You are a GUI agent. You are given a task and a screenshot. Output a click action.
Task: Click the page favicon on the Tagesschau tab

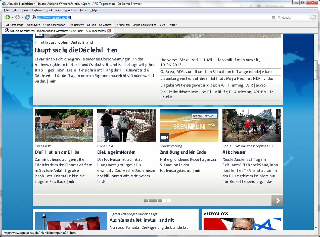pos(7,31)
